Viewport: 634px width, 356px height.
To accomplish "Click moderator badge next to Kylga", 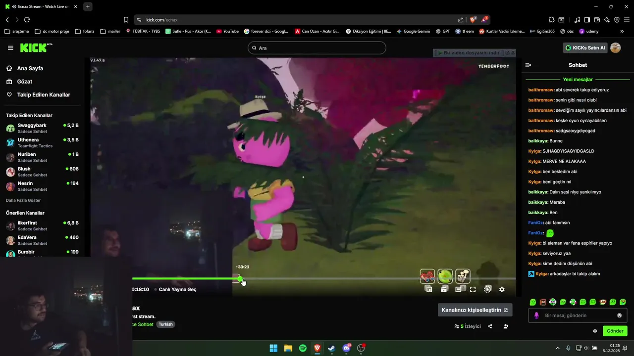I will click(x=531, y=274).
